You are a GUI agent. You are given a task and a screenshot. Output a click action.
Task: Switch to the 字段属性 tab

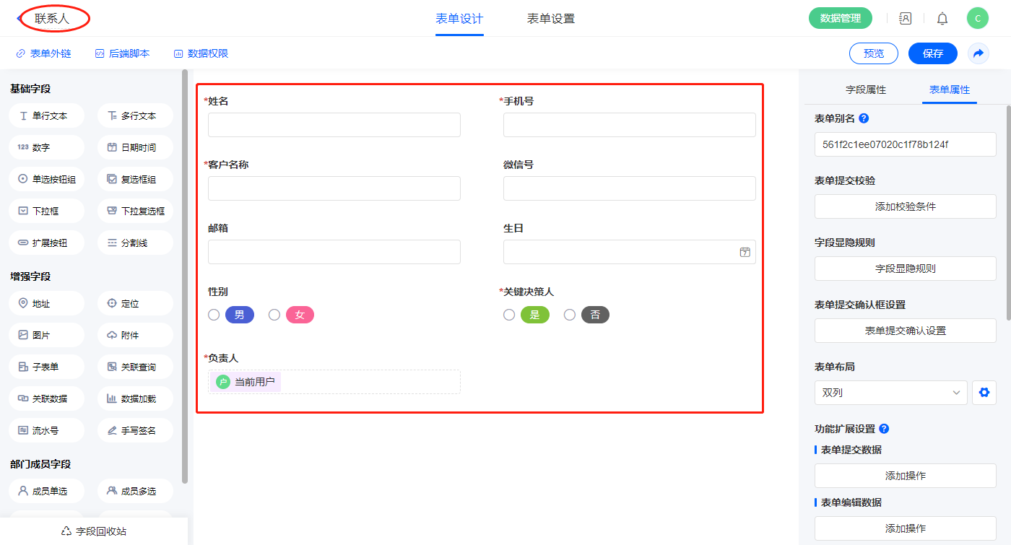coord(865,90)
